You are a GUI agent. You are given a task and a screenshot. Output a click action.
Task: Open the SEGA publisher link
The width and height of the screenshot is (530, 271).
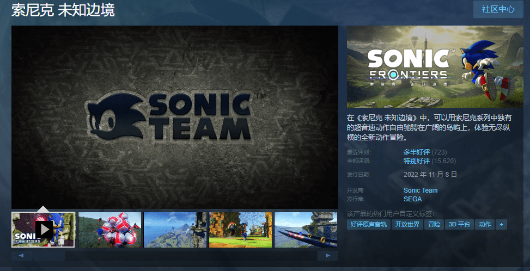click(x=413, y=199)
